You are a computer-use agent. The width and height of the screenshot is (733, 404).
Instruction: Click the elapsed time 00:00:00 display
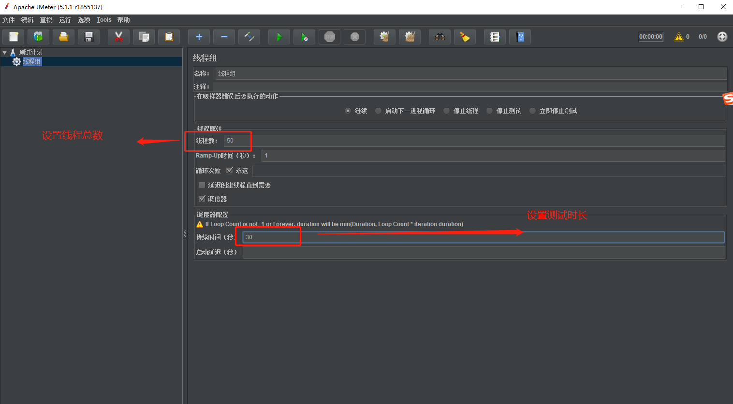pos(651,37)
